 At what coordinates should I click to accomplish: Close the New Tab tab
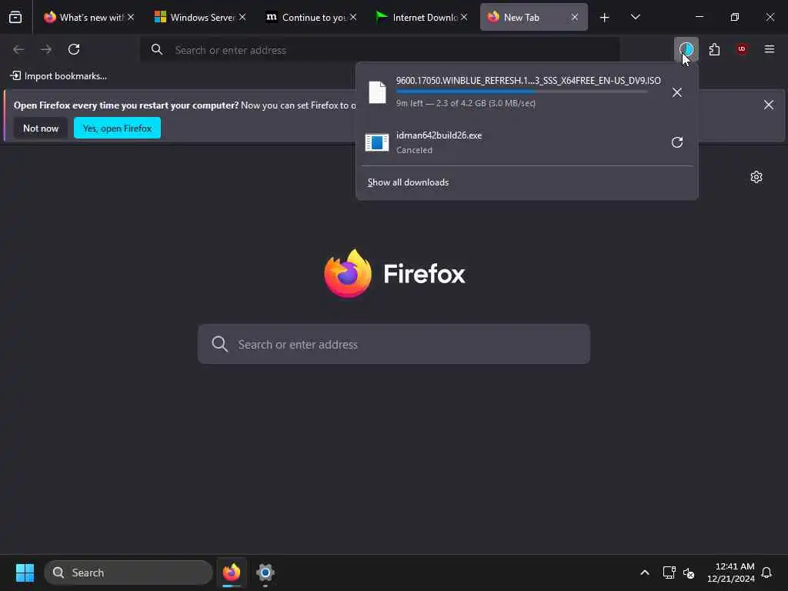pos(574,17)
